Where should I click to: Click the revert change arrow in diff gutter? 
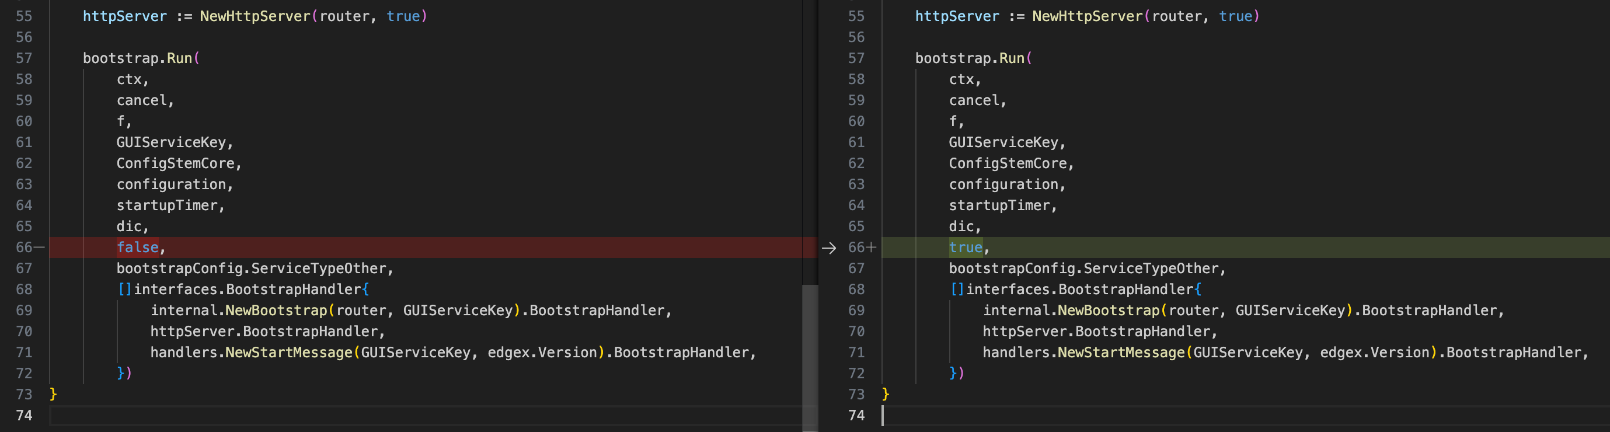coord(829,248)
